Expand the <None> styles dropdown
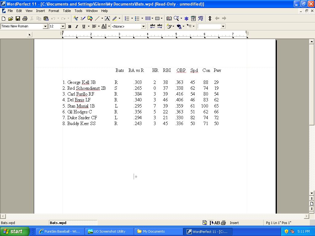The image size is (315, 236). coord(143,26)
